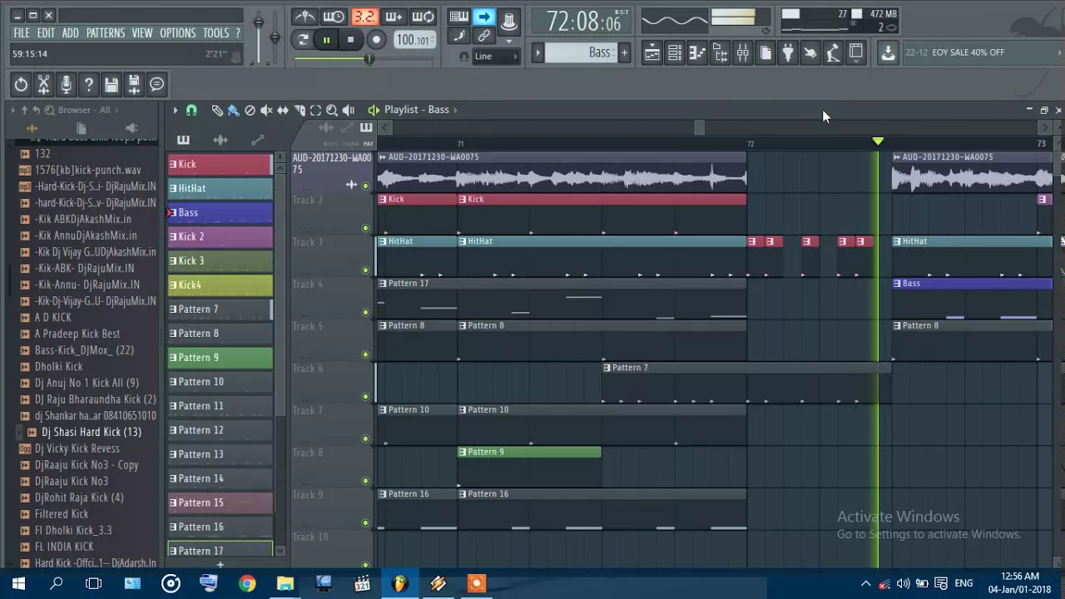Screen dimensions: 1065x599
Task: Click the undo history icon
Action: point(21,84)
